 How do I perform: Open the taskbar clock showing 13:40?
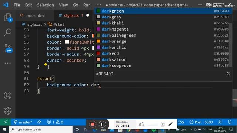[220, 129]
